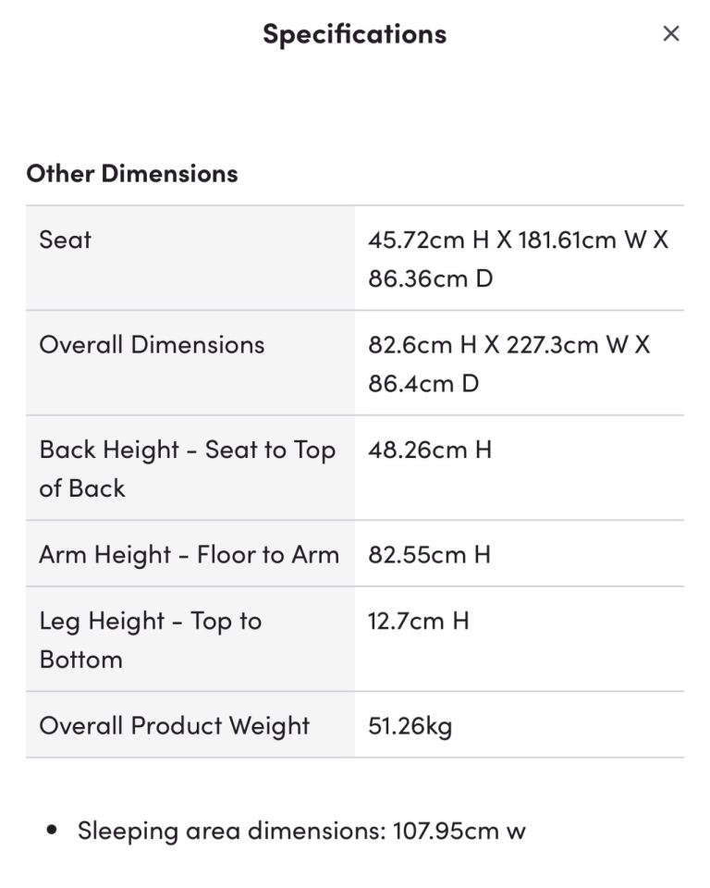Select the Overall Dimensions label
Image resolution: width=710 pixels, height=888 pixels.
(152, 344)
